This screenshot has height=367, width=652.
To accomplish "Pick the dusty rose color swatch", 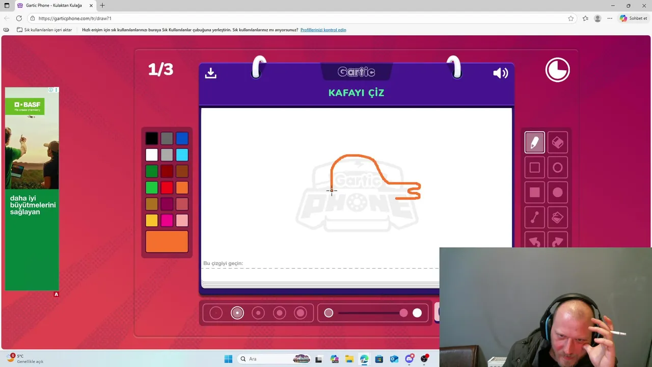I will click(182, 204).
